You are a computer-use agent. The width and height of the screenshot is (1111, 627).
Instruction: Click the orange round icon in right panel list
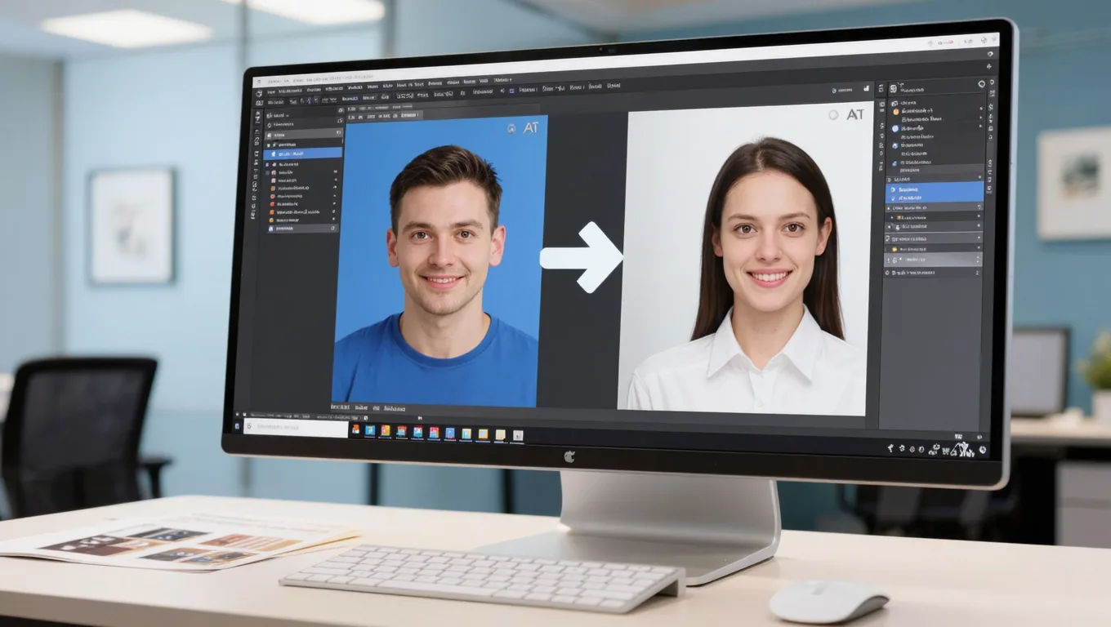[x=895, y=111]
